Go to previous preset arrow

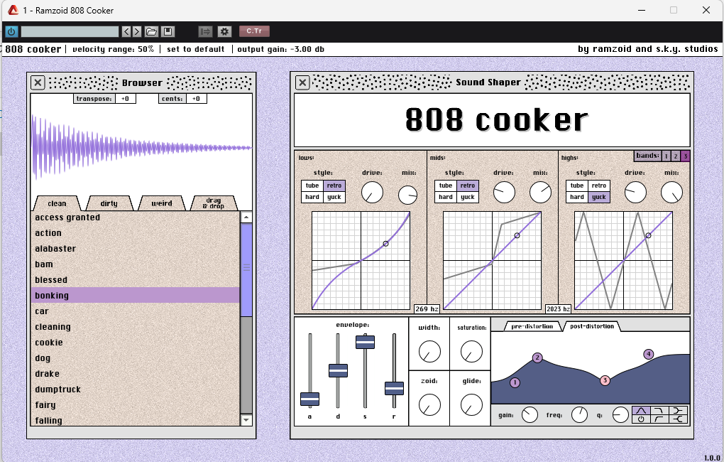click(x=126, y=31)
